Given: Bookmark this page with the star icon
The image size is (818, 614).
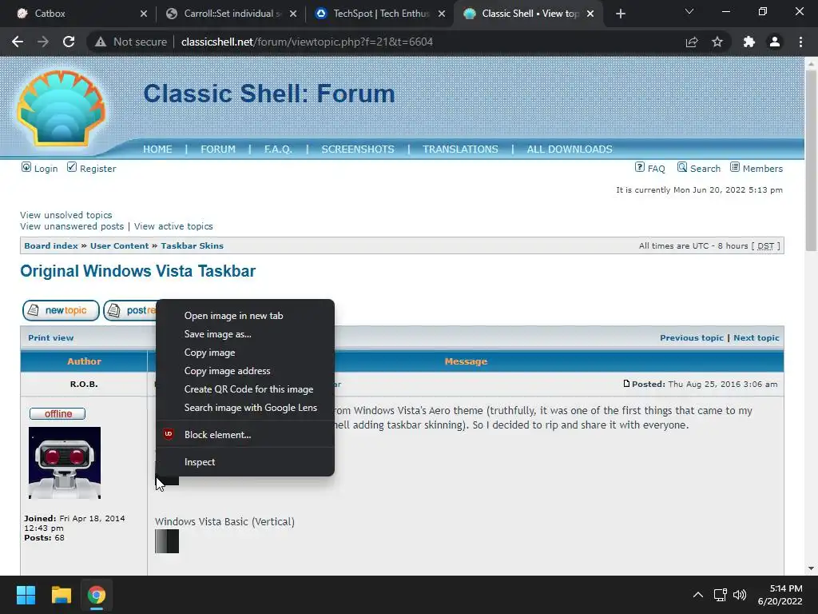Looking at the screenshot, I should tap(717, 42).
